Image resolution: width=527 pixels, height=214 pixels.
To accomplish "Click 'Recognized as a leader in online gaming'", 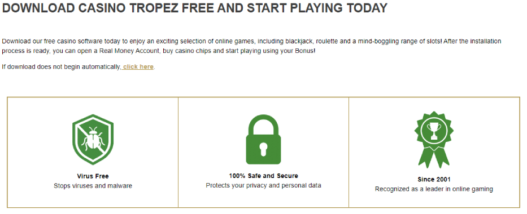I will point(434,189).
